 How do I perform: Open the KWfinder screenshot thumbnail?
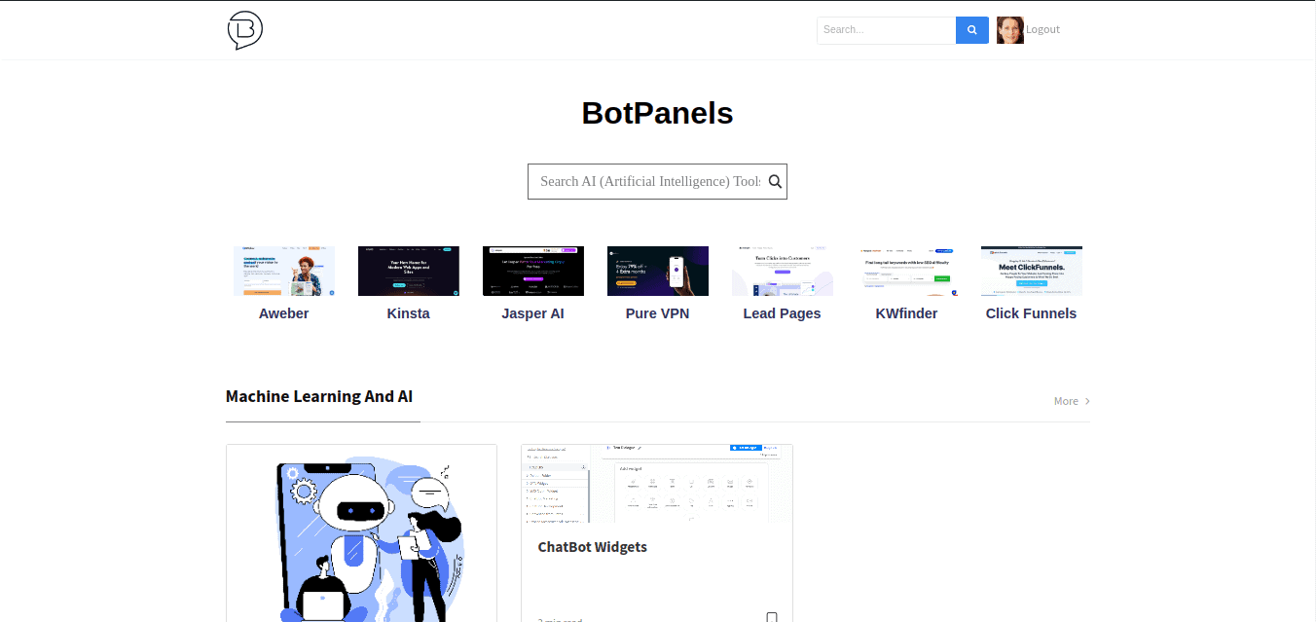tap(907, 271)
